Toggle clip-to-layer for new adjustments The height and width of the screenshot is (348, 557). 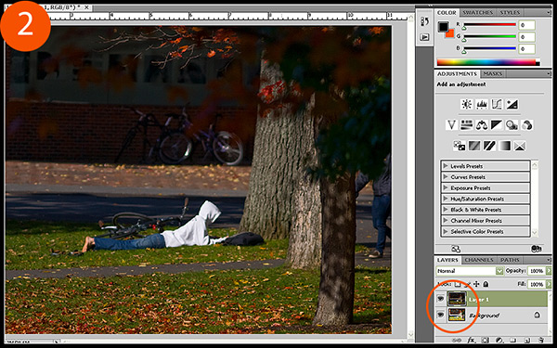(536, 249)
